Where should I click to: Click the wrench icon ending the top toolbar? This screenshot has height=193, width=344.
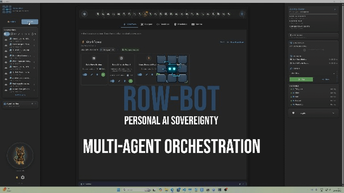click(x=229, y=14)
